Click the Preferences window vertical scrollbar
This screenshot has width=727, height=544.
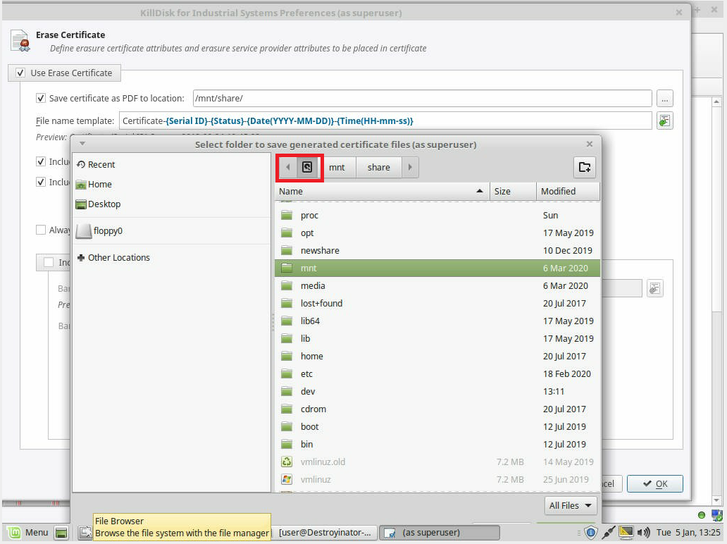[716, 300]
